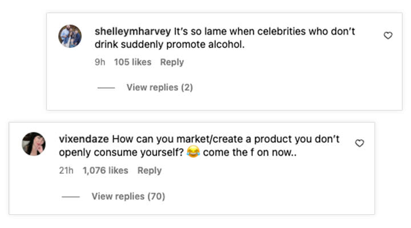Click the laughing emoji in vixendaze's comment

click(193, 153)
